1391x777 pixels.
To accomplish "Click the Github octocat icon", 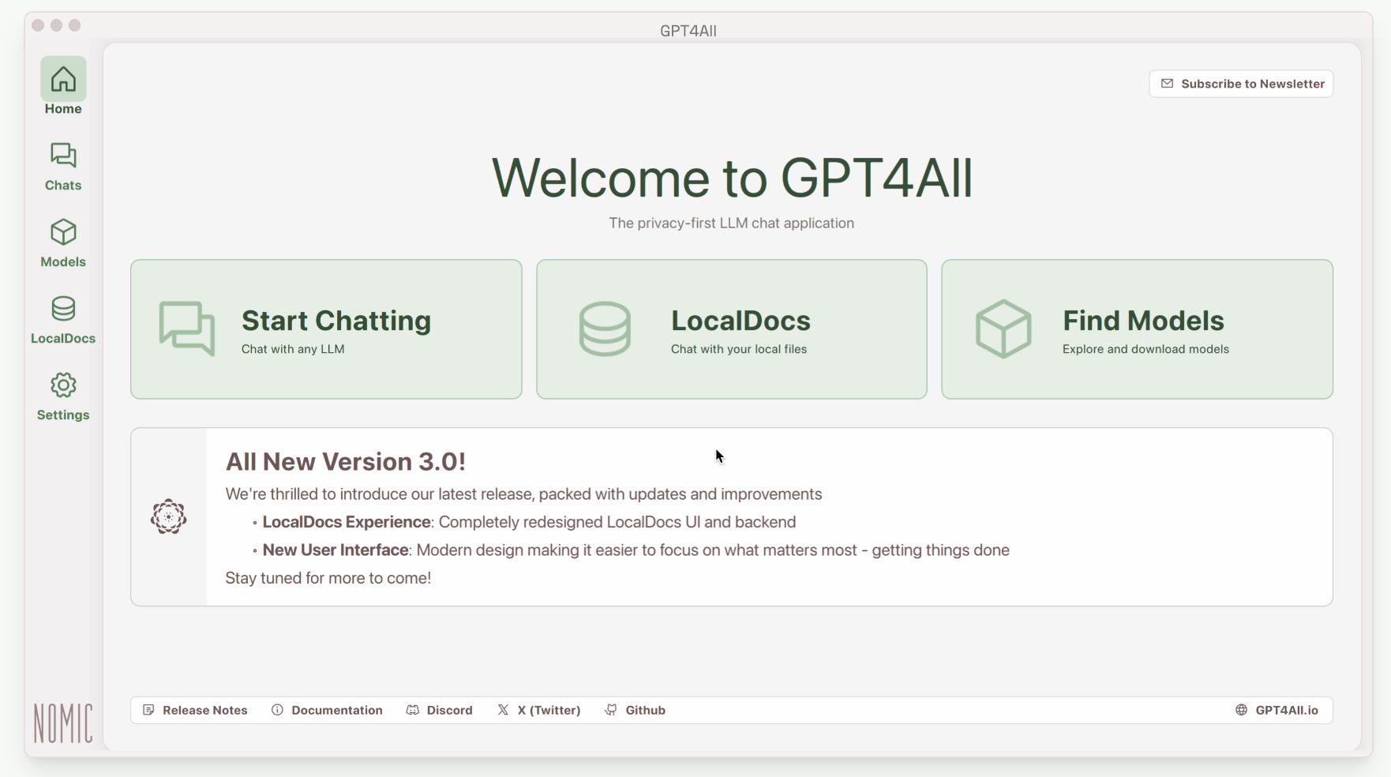I will tap(611, 710).
